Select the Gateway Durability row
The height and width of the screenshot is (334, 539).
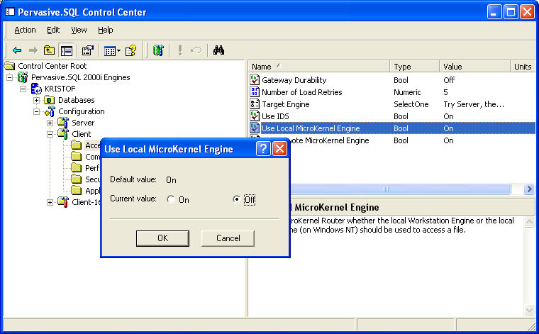391,79
